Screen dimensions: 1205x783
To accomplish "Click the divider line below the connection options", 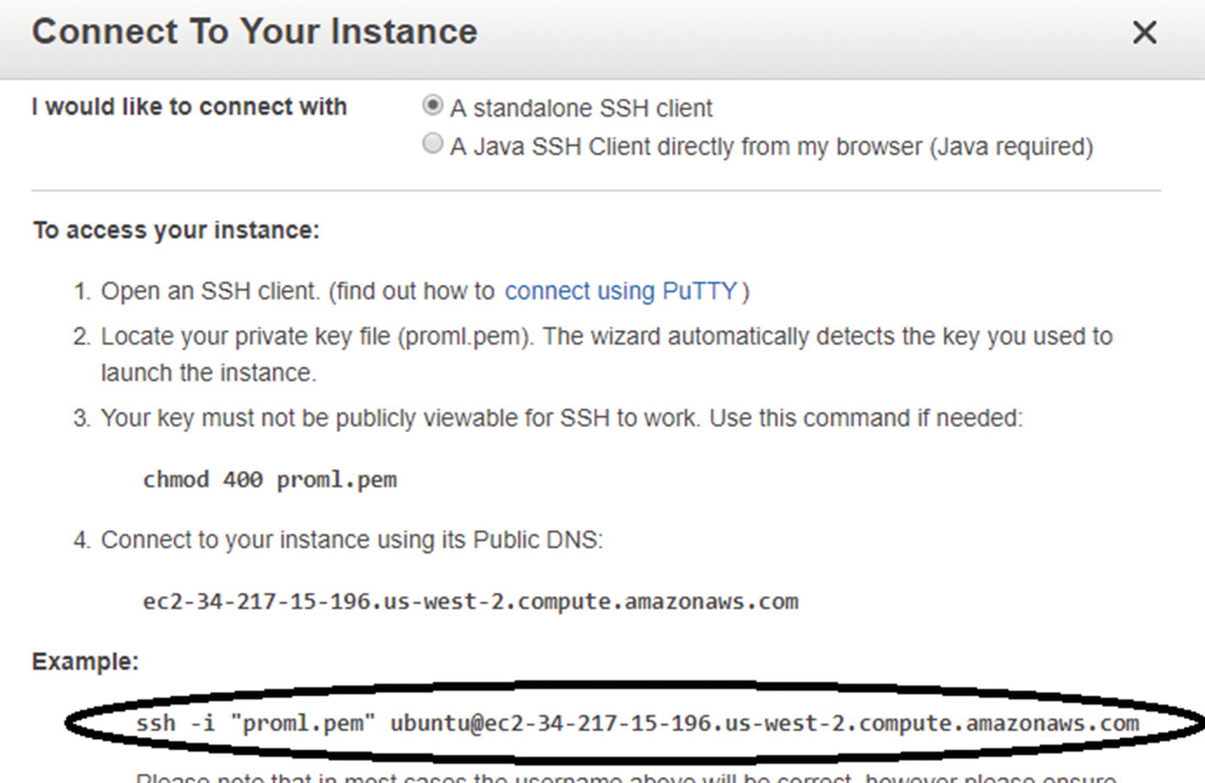I will click(x=596, y=190).
